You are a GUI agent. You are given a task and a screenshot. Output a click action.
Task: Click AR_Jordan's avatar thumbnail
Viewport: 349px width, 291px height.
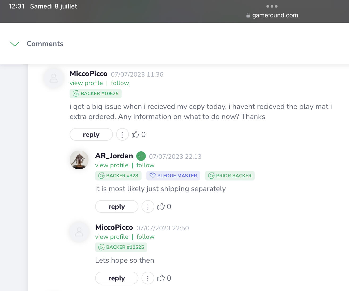tap(79, 160)
